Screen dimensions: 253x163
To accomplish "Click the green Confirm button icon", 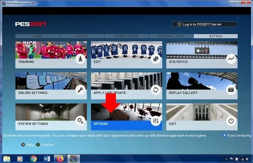I will [x=38, y=144].
